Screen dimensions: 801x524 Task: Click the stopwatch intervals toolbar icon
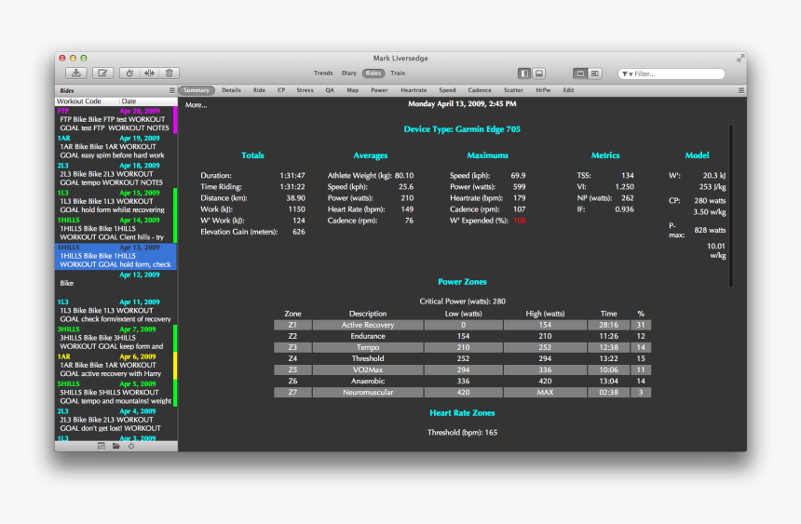click(x=129, y=73)
